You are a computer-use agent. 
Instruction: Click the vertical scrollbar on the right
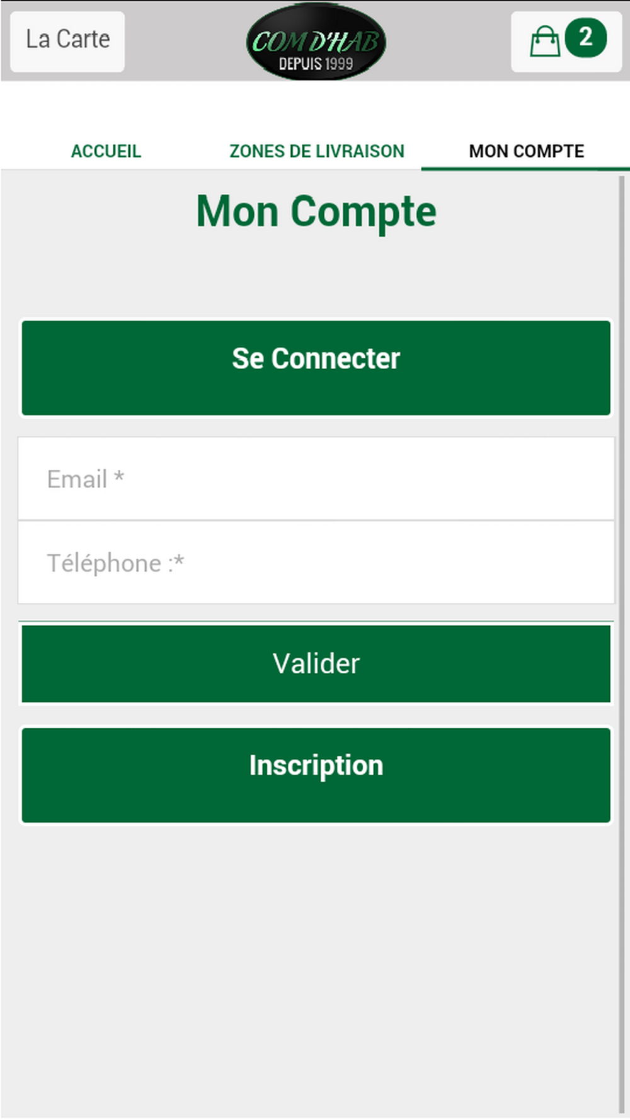click(x=622, y=643)
